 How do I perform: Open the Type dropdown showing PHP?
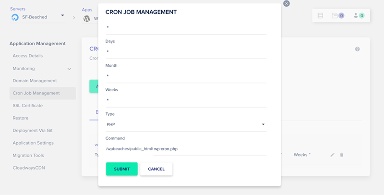pos(186,124)
